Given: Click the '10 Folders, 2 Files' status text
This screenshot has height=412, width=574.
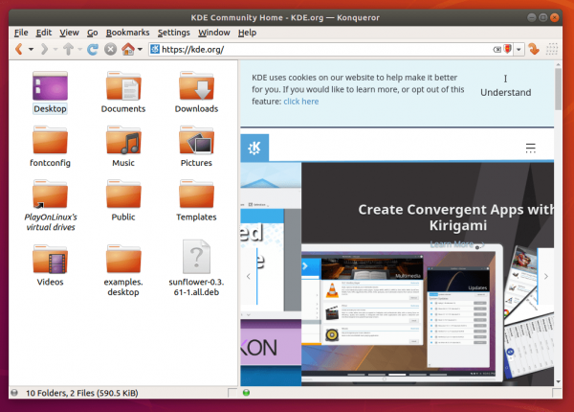Looking at the screenshot, I should tap(82, 393).
